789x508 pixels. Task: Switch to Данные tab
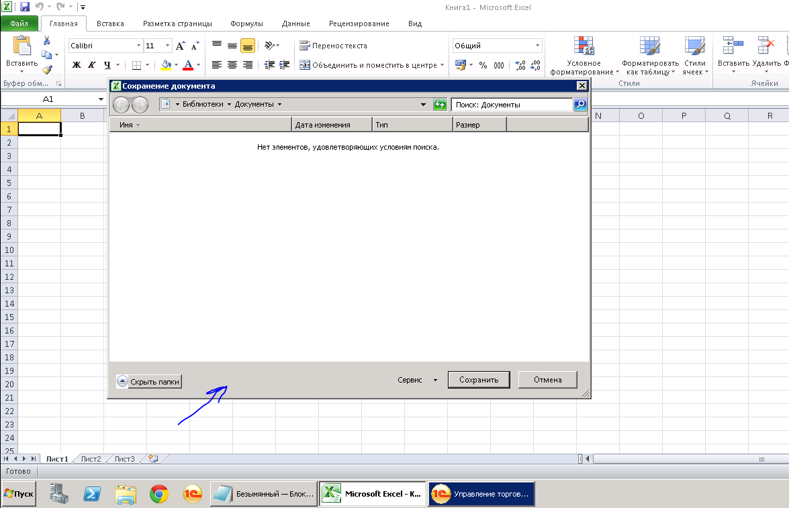point(296,23)
